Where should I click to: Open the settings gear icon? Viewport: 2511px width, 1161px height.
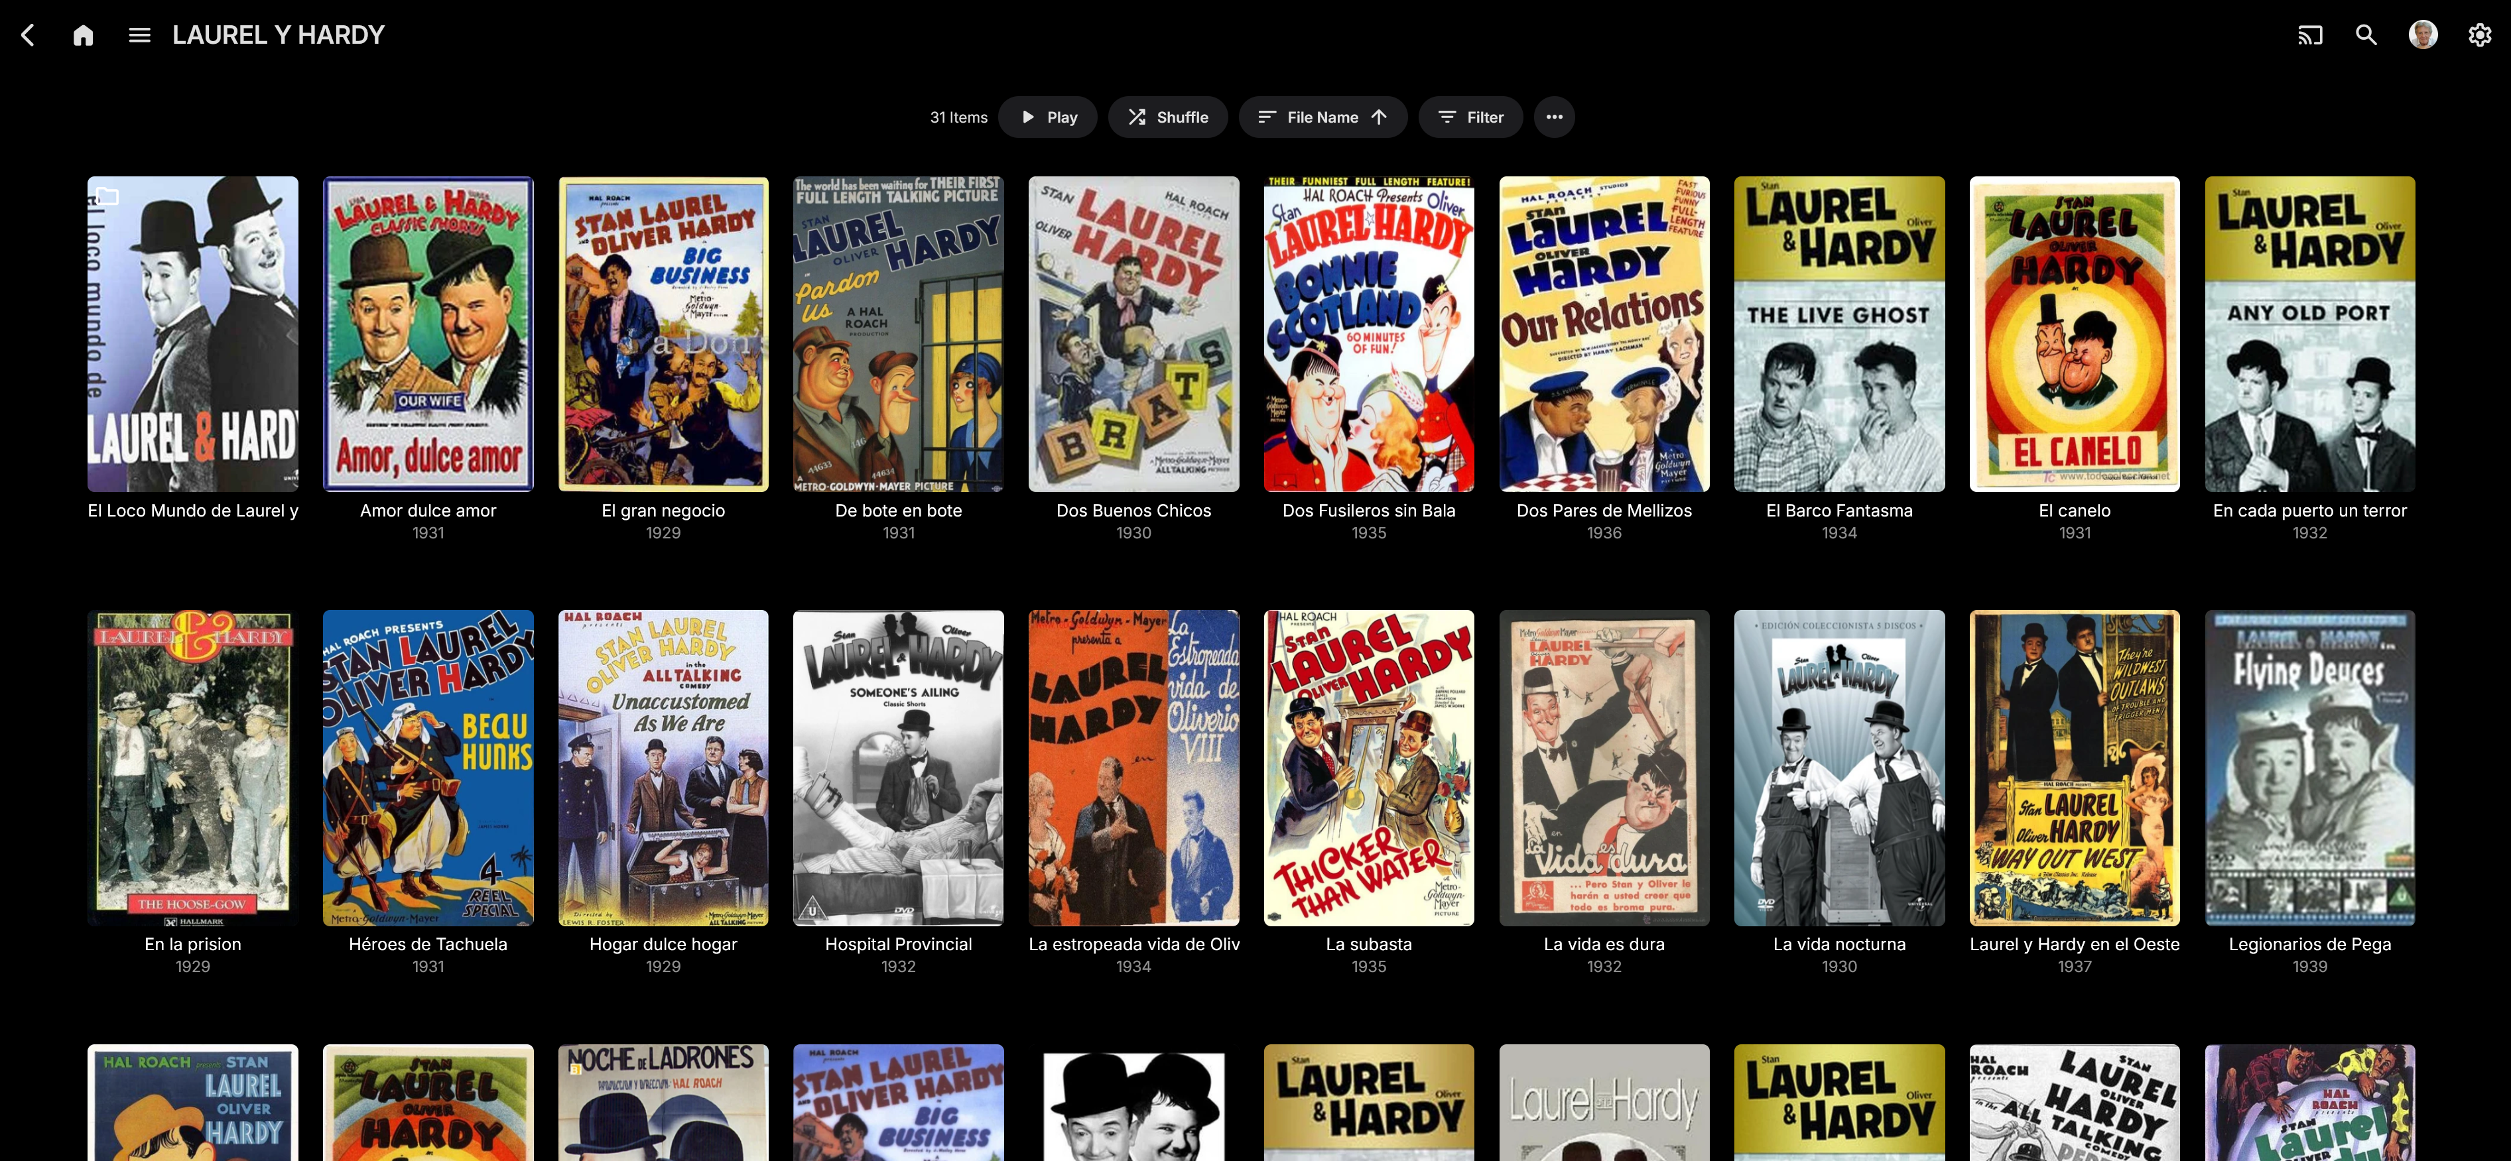pyautogui.click(x=2479, y=35)
